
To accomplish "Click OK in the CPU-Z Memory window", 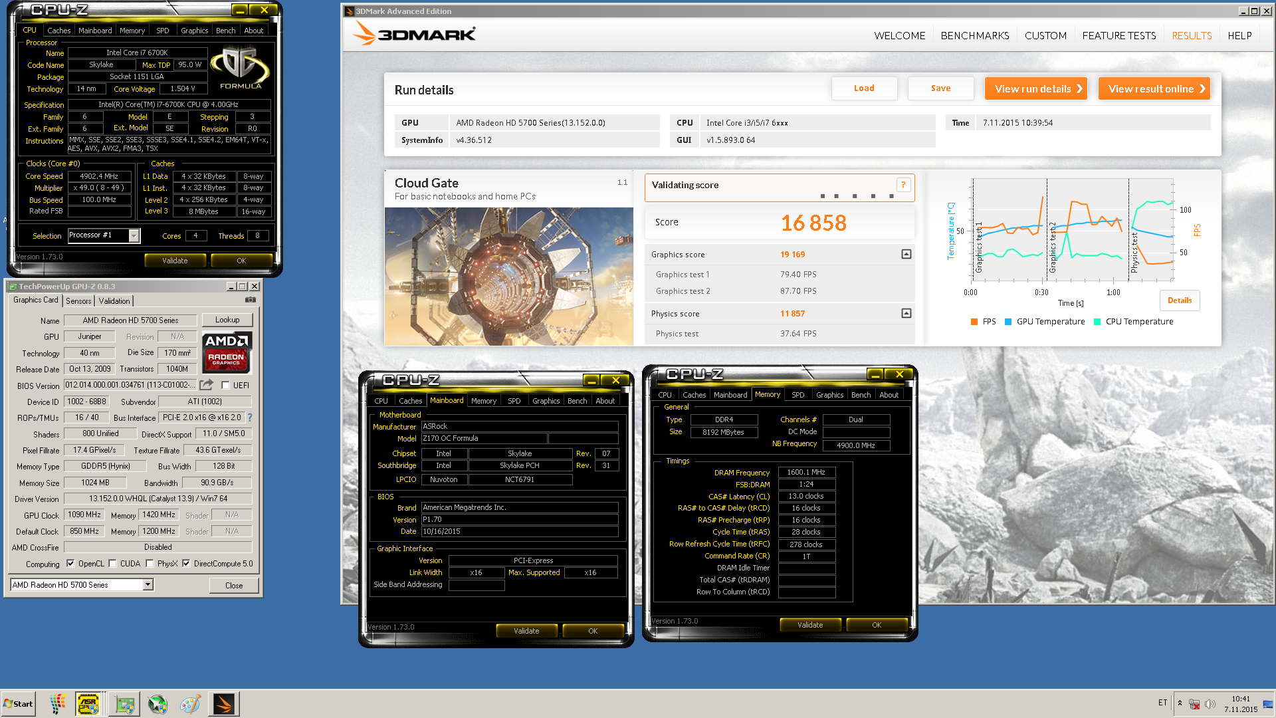I will click(x=877, y=625).
